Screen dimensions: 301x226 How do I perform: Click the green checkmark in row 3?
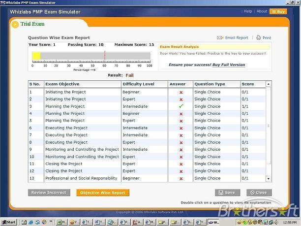click(181, 106)
